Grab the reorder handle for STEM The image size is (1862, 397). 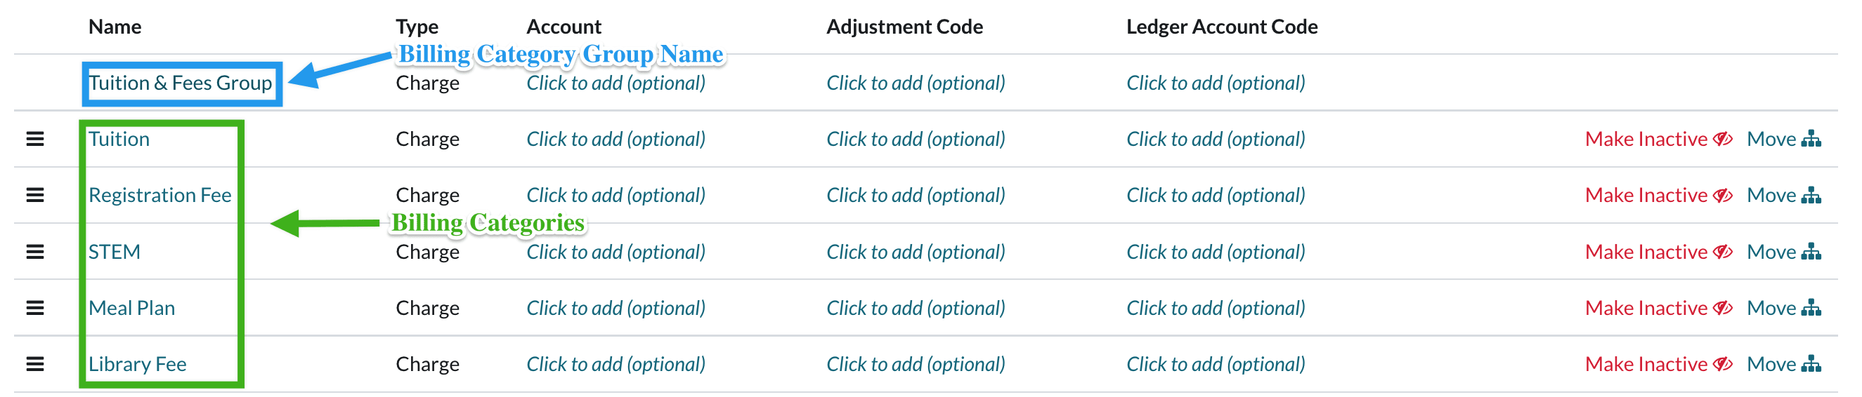coord(34,252)
